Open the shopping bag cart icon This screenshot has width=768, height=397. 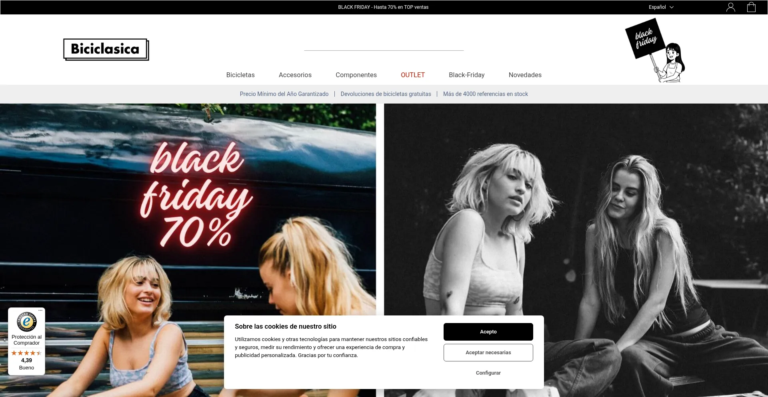tap(751, 7)
